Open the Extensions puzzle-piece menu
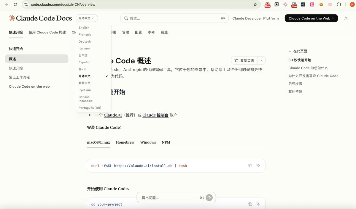 [339, 4]
